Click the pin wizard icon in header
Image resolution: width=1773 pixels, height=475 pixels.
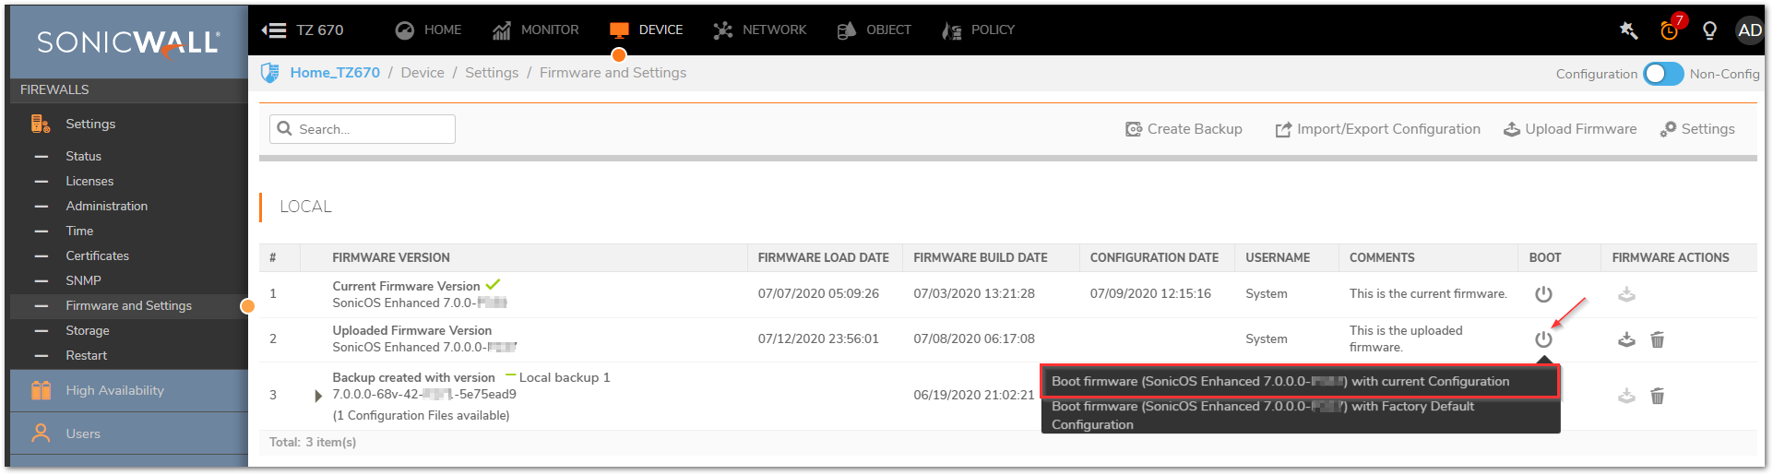pos(1628,30)
